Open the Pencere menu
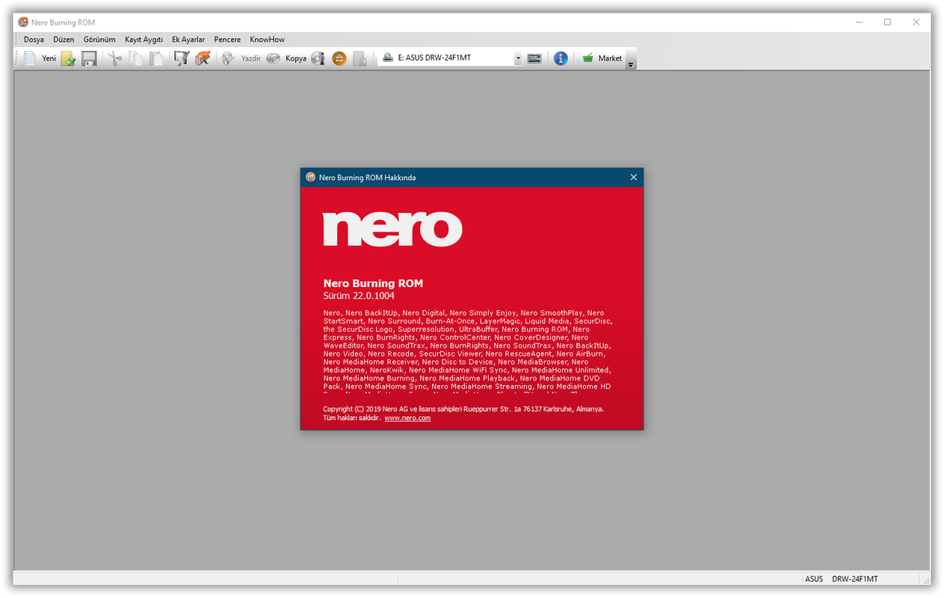Screen dimensions: 944x598 [227, 40]
